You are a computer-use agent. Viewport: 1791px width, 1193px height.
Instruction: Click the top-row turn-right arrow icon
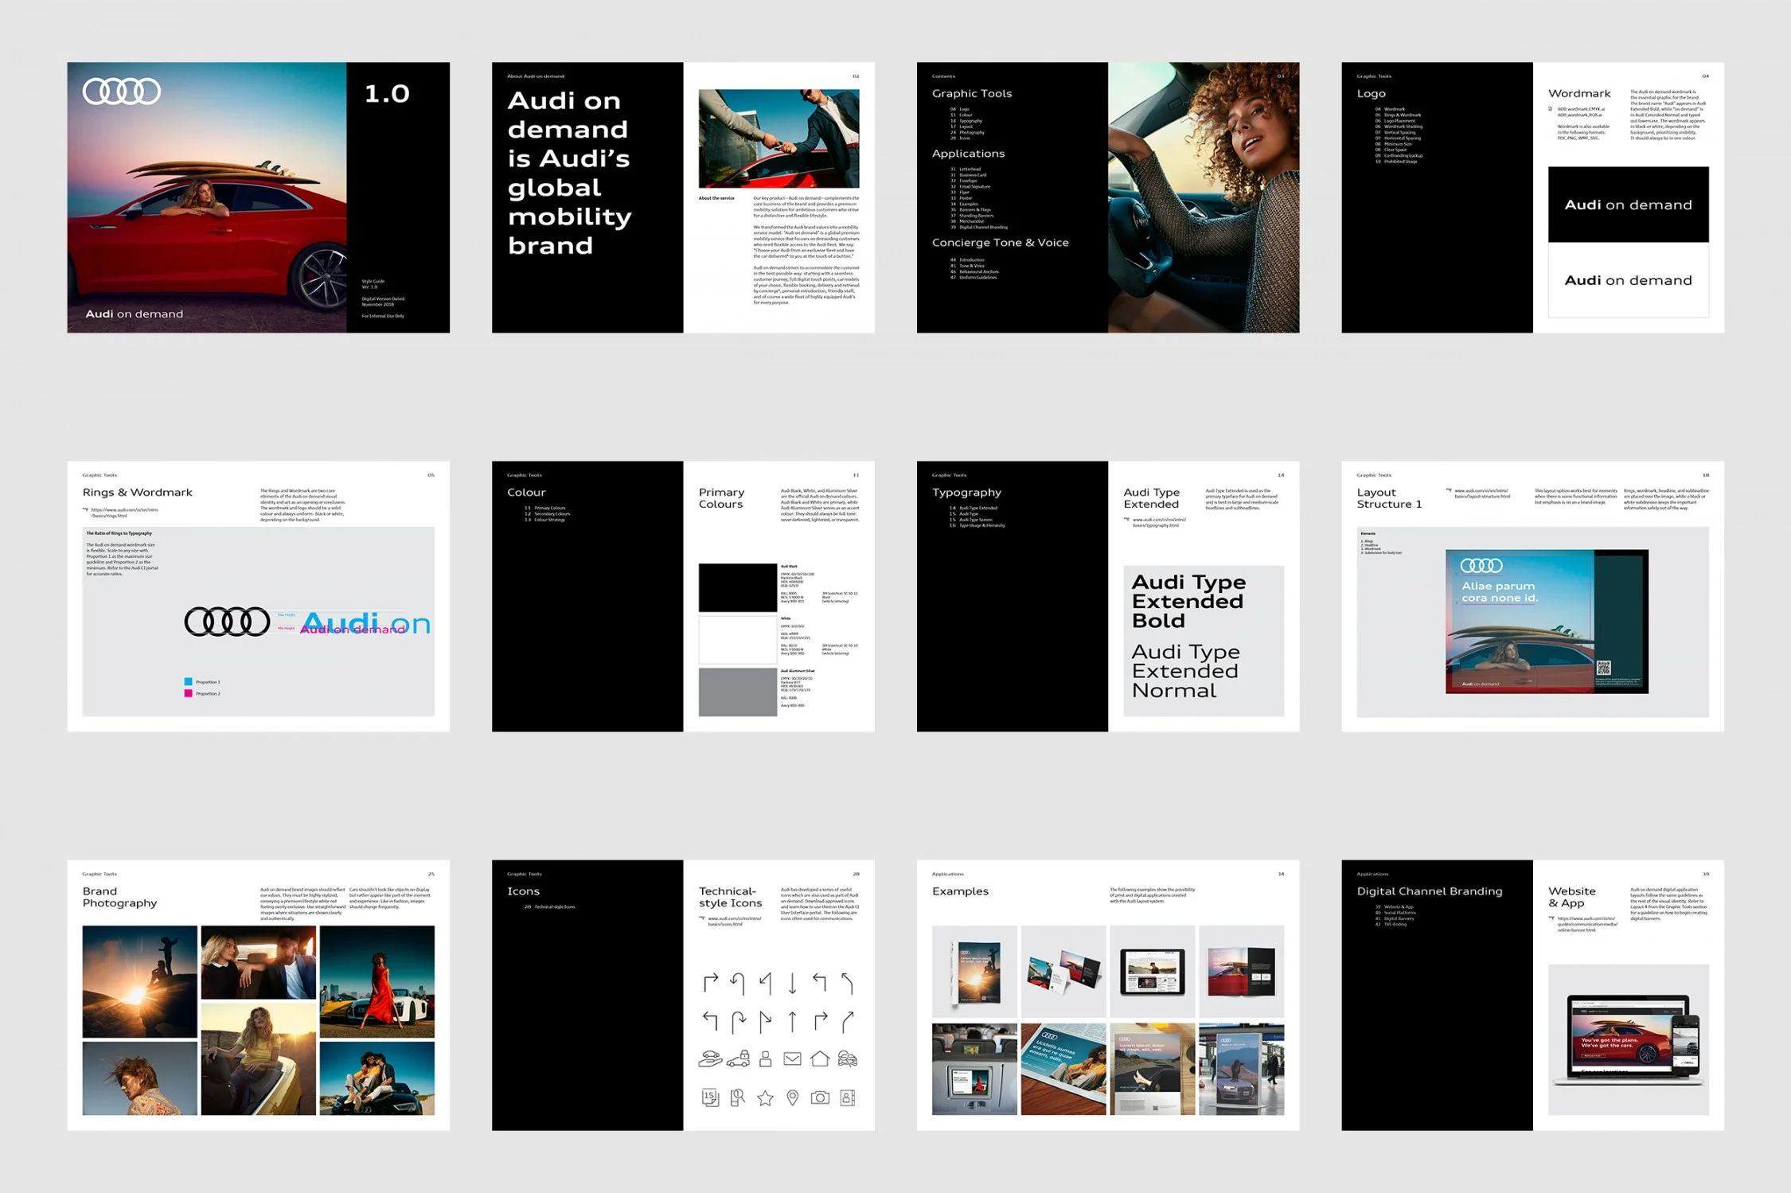pos(711,984)
